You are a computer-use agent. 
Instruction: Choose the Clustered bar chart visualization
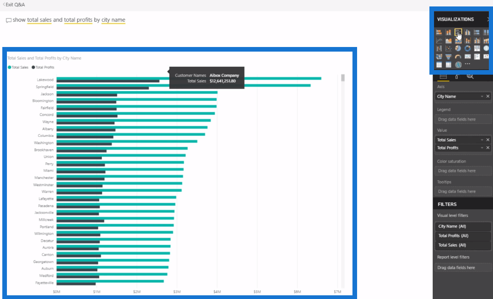click(458, 32)
